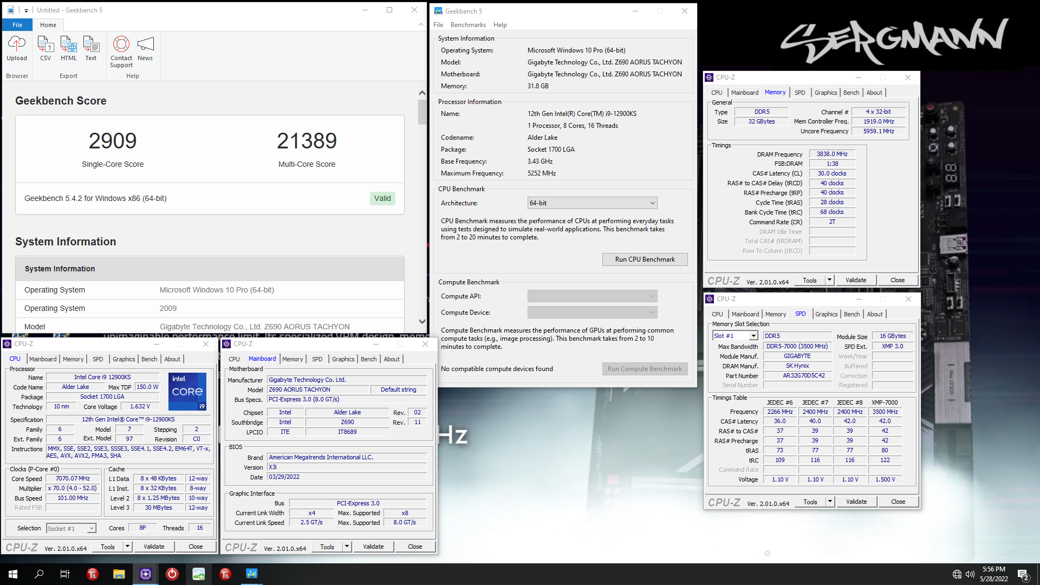1040x585 pixels.
Task: Export results as CSV
Action: click(45, 48)
